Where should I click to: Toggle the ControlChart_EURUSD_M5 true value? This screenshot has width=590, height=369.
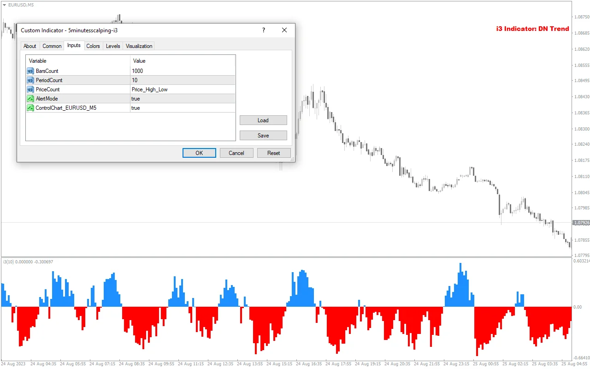(x=136, y=107)
